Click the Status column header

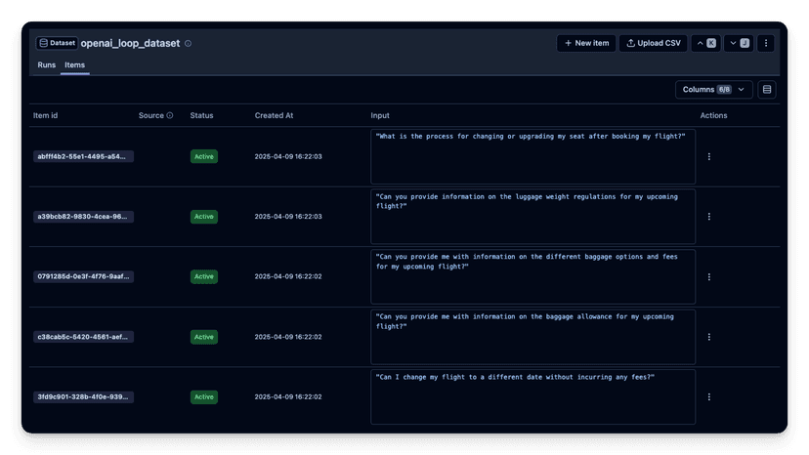click(201, 115)
